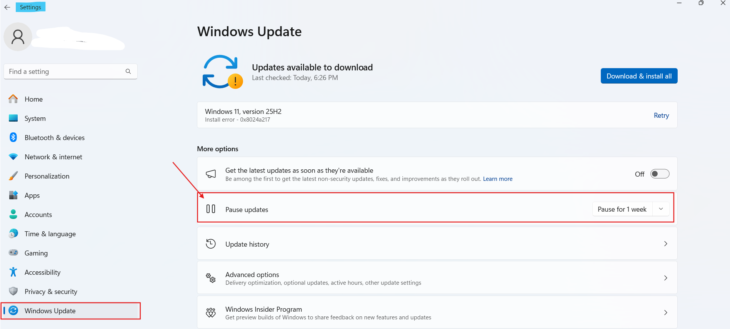Click the Find a setting search box
The image size is (730, 329).
tap(70, 72)
